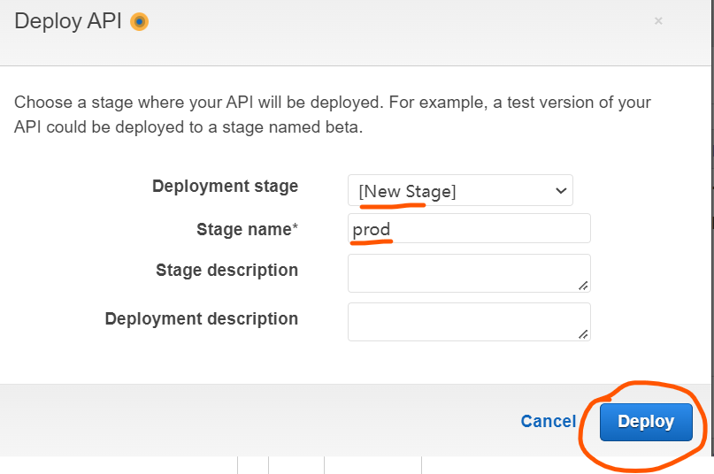Click the chevron arrow on the New Stage selector
714x474 pixels.
(x=561, y=190)
